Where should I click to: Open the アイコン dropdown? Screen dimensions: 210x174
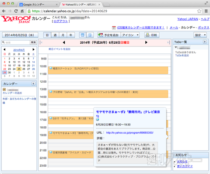[130, 35]
